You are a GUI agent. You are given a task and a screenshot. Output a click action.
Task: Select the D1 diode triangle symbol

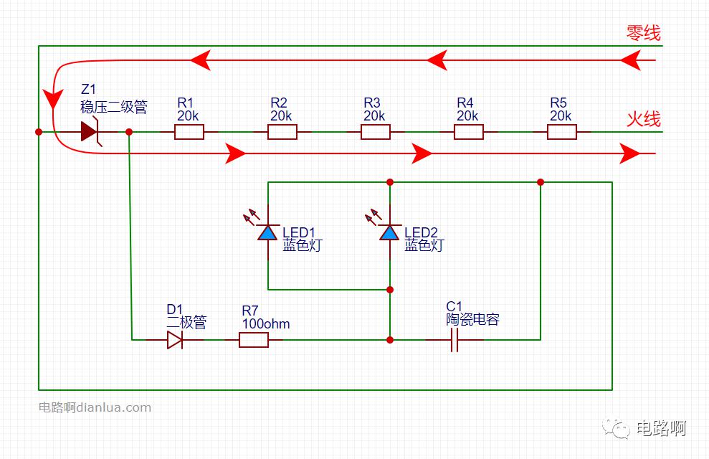coord(174,340)
